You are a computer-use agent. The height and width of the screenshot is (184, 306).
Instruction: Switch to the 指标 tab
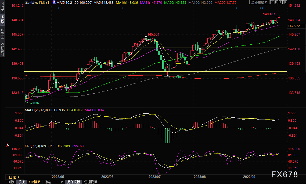11,182
